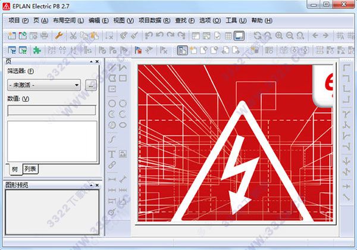
Task: Open the 帮助(H) menu
Action: point(262,20)
